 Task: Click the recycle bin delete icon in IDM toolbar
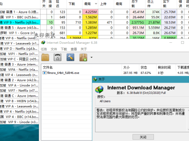tap(58, 58)
